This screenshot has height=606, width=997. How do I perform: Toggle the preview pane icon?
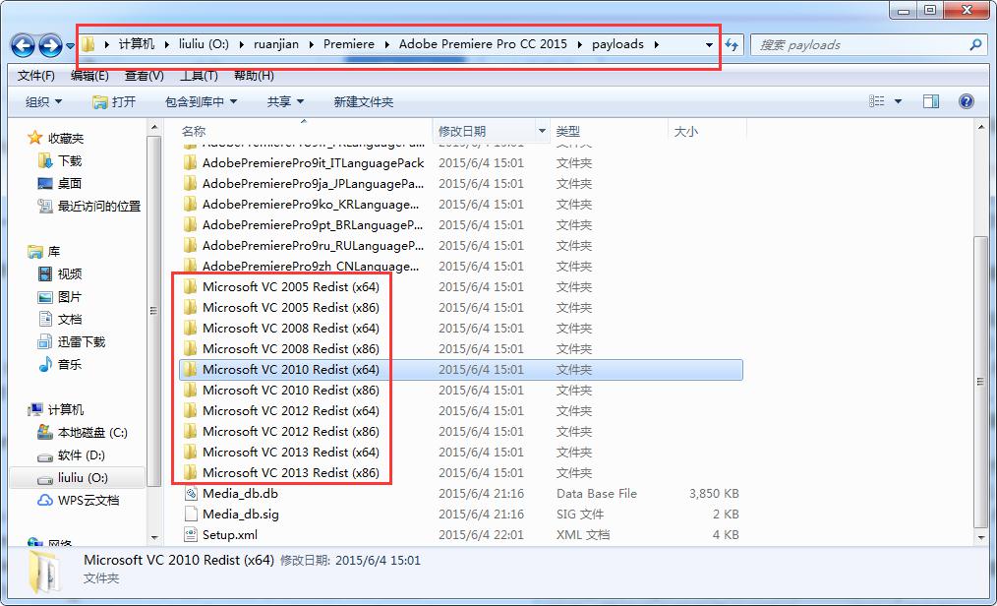coord(931,101)
